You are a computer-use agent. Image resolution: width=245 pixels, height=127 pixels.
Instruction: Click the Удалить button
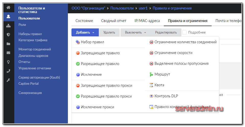pyautogui.click(x=109, y=33)
